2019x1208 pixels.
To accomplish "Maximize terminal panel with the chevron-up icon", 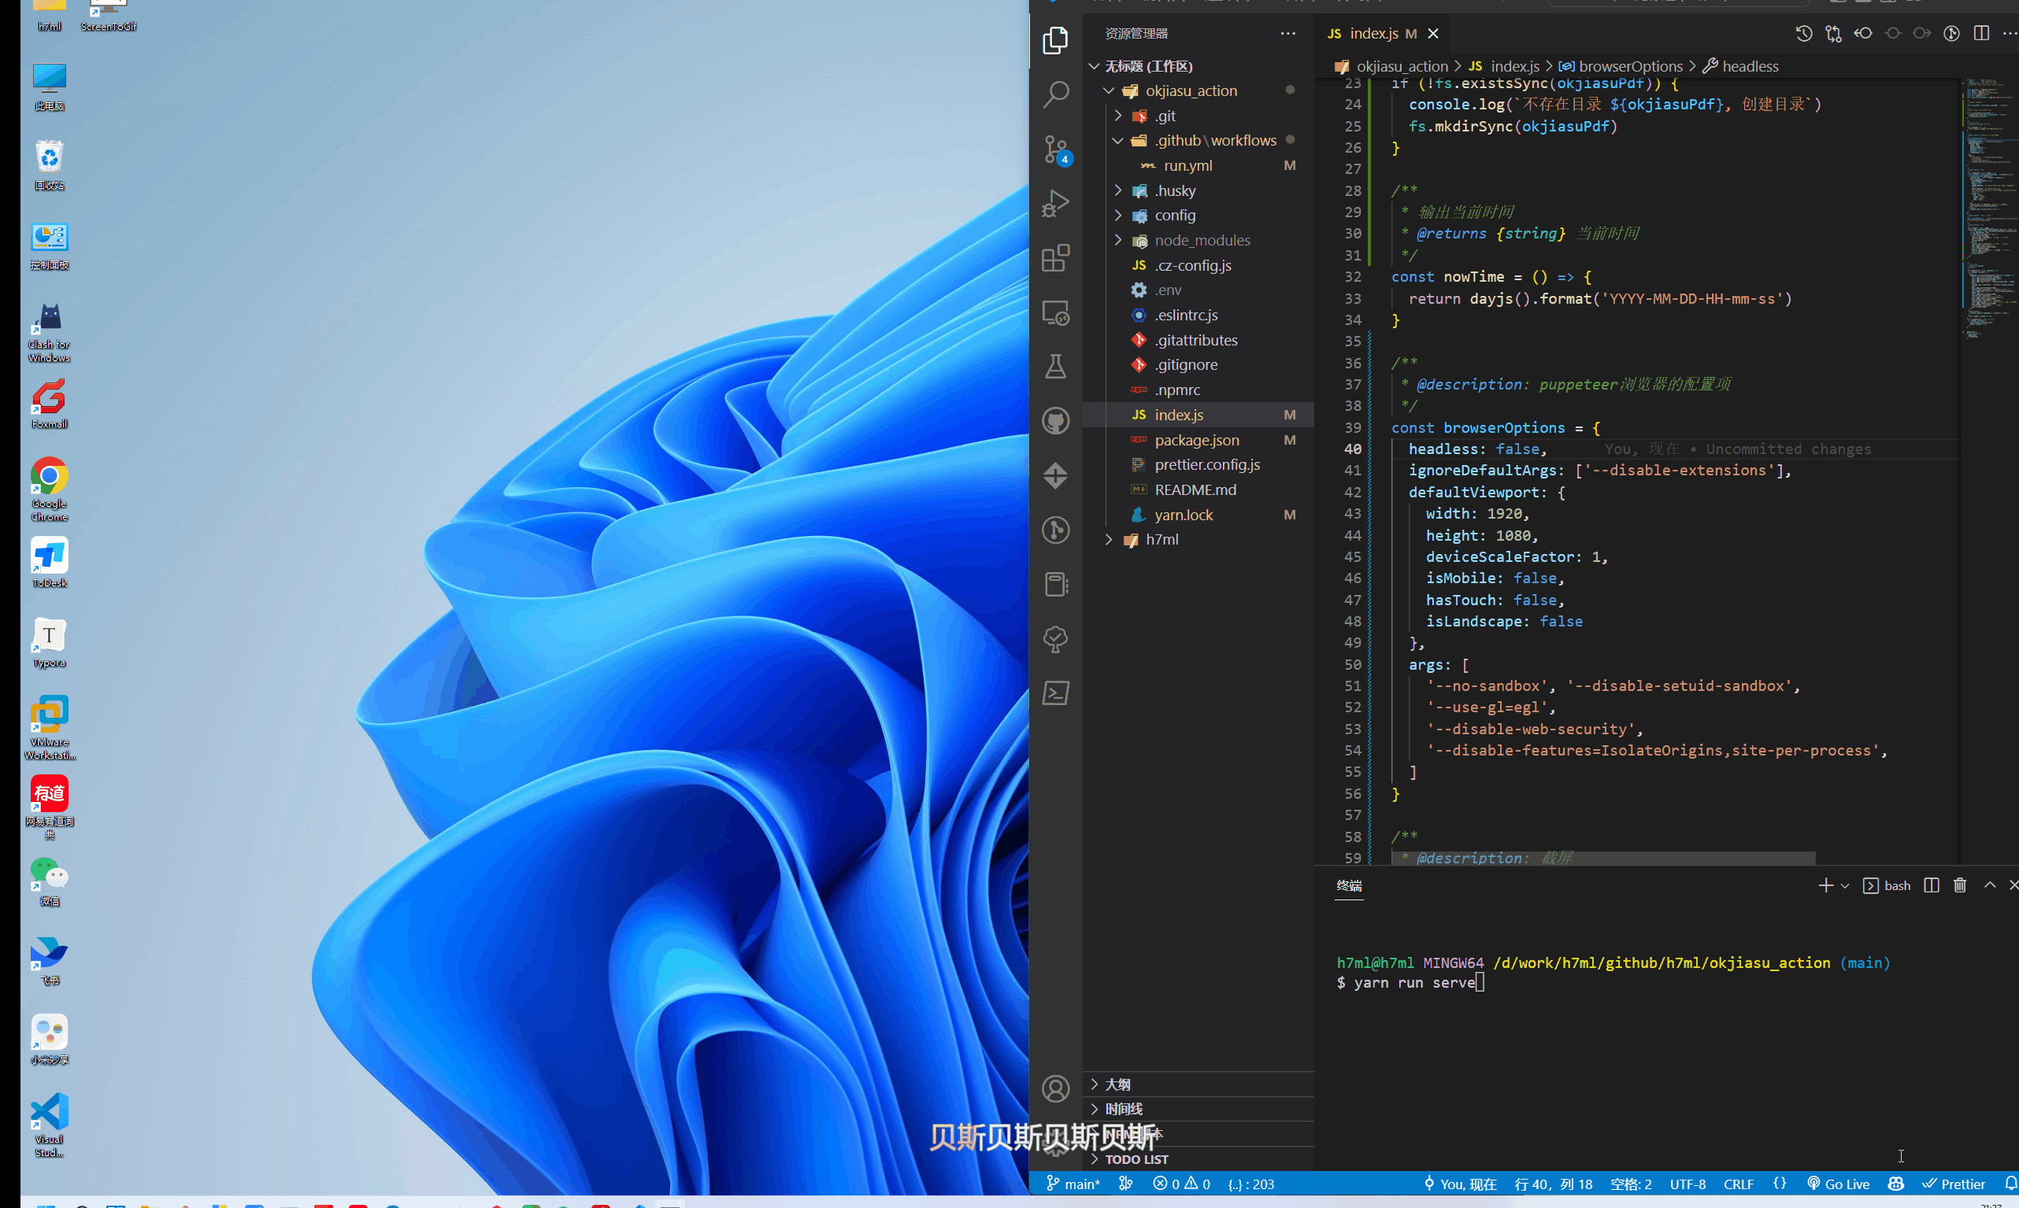I will [x=1990, y=885].
